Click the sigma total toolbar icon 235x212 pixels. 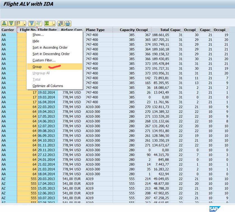coord(47,24)
